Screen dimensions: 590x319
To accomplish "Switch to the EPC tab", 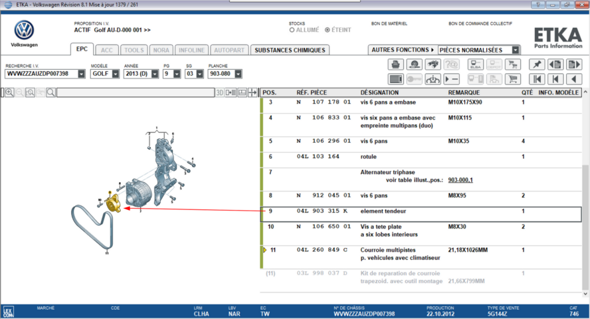I will (82, 49).
